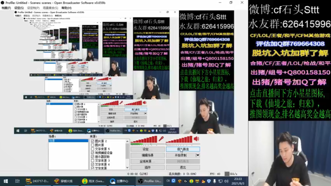331x186 pixels.
Task: Open 设定(S) menu
Action: click(x=19, y=8)
